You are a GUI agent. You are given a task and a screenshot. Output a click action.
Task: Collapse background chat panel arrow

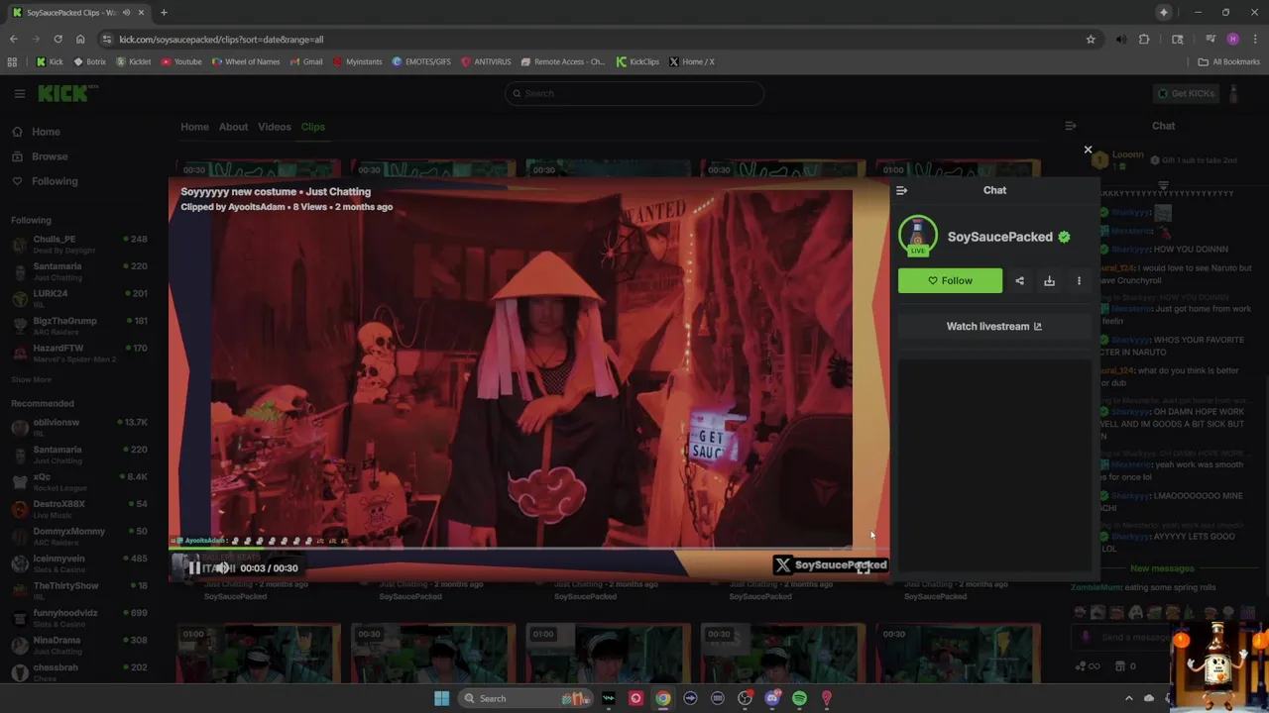[1070, 126]
